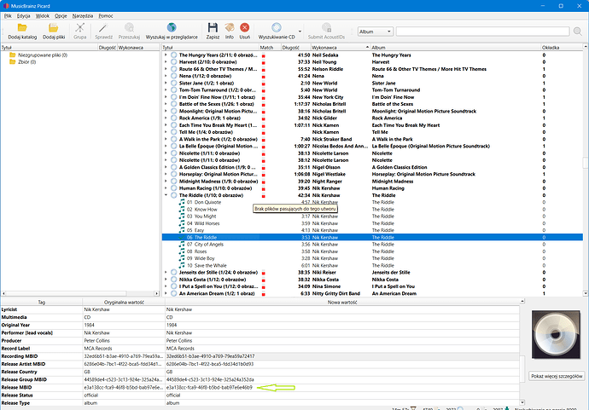
Task: Select the Record Label tag row
Action: pos(260,349)
